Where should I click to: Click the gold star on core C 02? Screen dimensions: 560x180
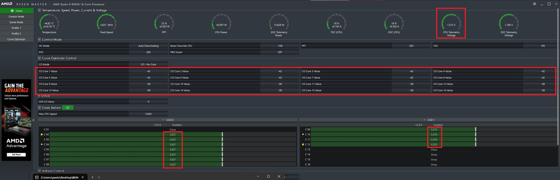42,135
